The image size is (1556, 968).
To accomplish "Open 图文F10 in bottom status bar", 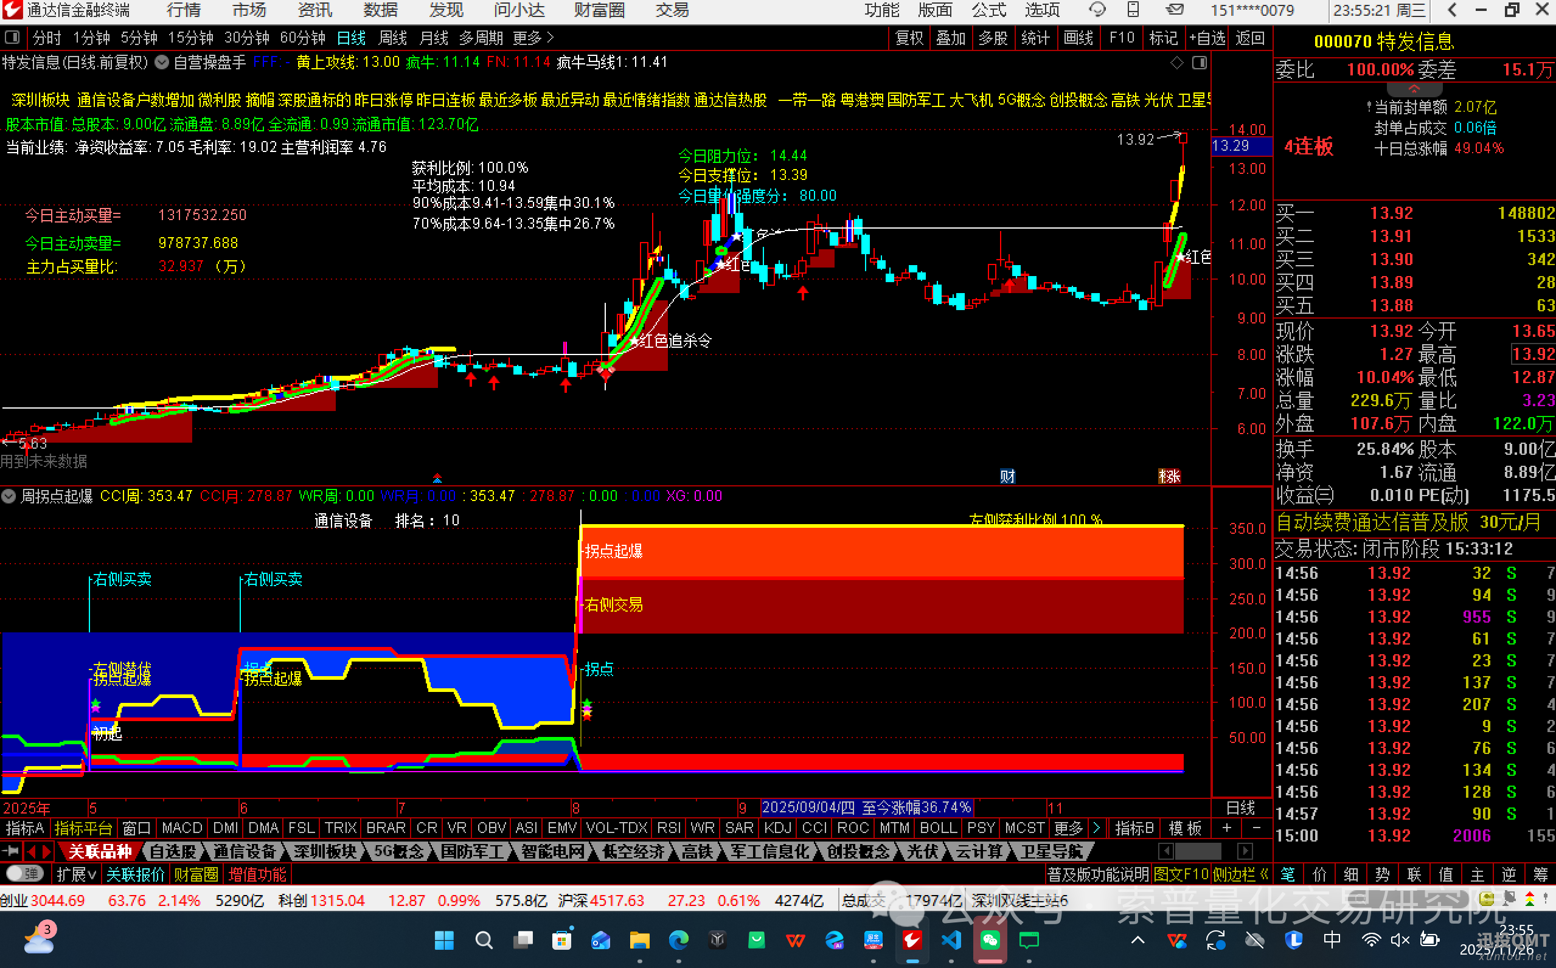I will click(1182, 874).
